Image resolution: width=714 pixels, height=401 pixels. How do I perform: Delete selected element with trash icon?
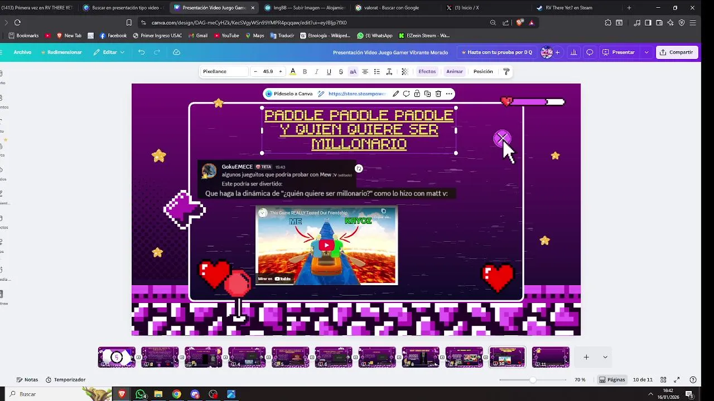(438, 94)
